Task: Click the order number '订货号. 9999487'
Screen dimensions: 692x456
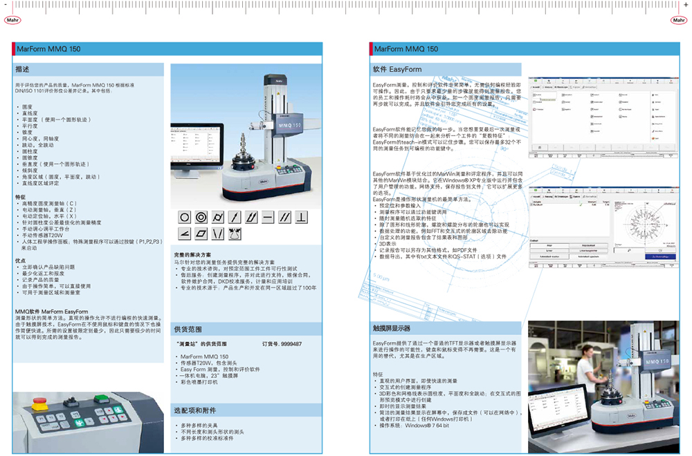Action: click(282, 343)
